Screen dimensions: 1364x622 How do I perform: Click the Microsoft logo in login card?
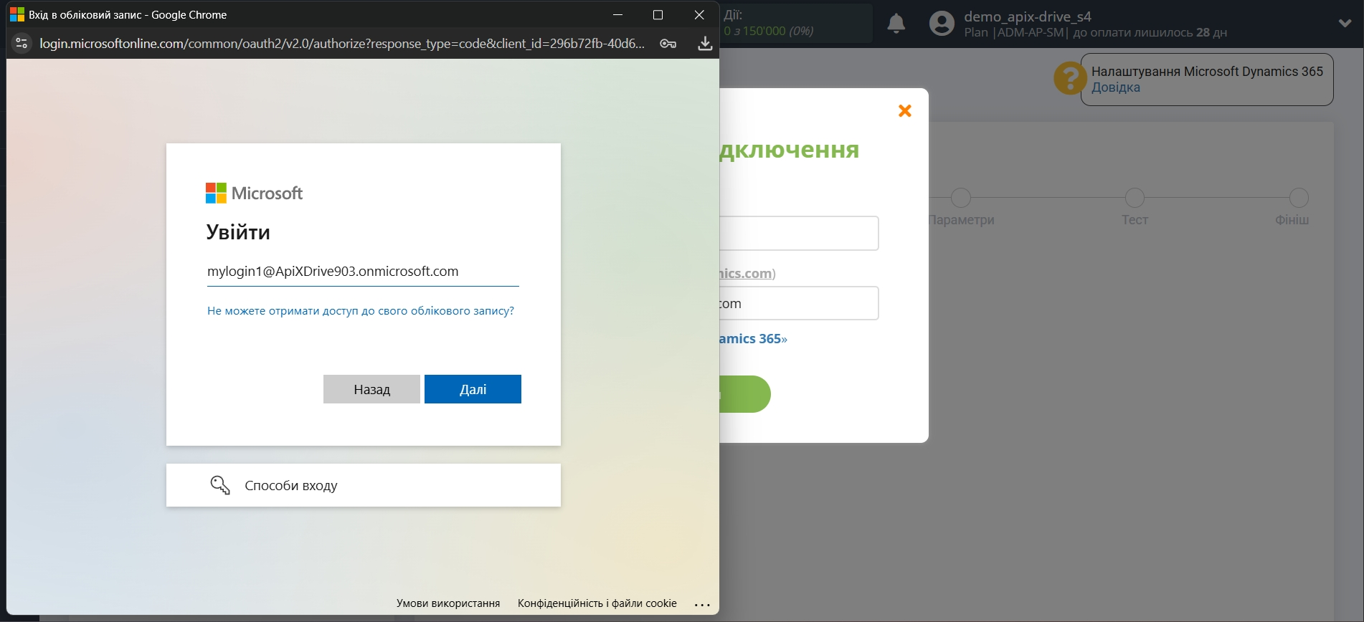[254, 193]
